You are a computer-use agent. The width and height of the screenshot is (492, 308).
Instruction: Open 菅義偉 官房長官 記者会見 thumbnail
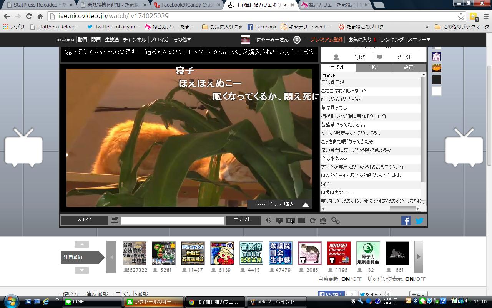251,253
